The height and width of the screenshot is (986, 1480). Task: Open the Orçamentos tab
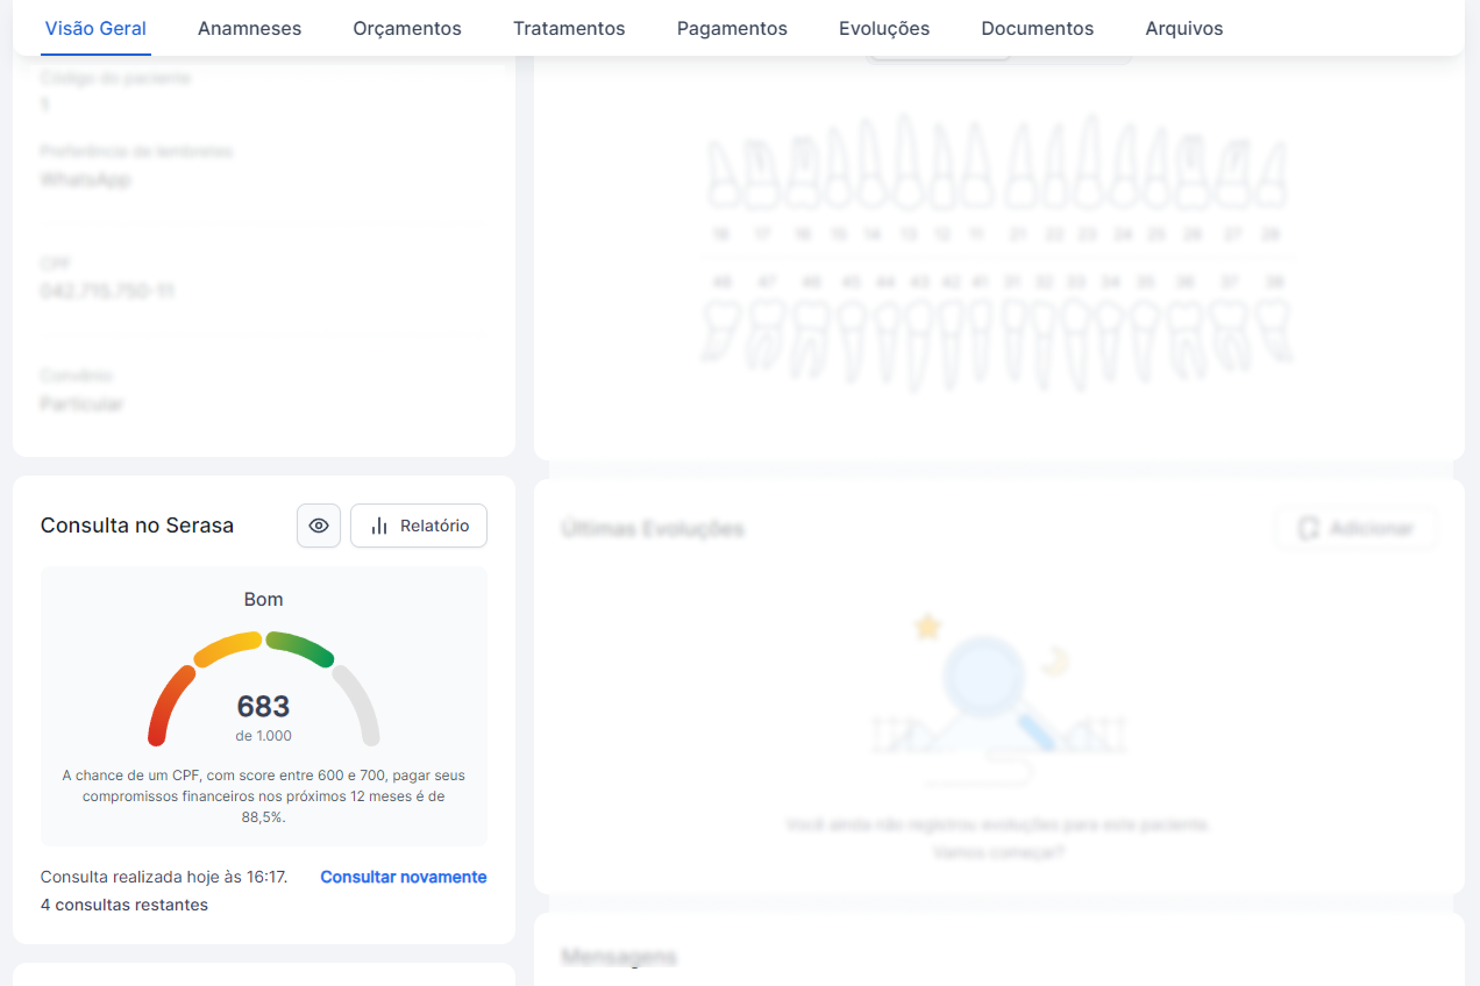pos(407,28)
